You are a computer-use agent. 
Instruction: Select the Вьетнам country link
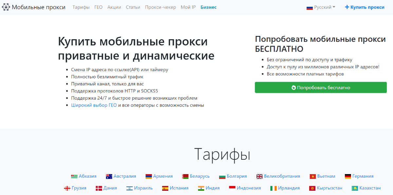pos(326,176)
